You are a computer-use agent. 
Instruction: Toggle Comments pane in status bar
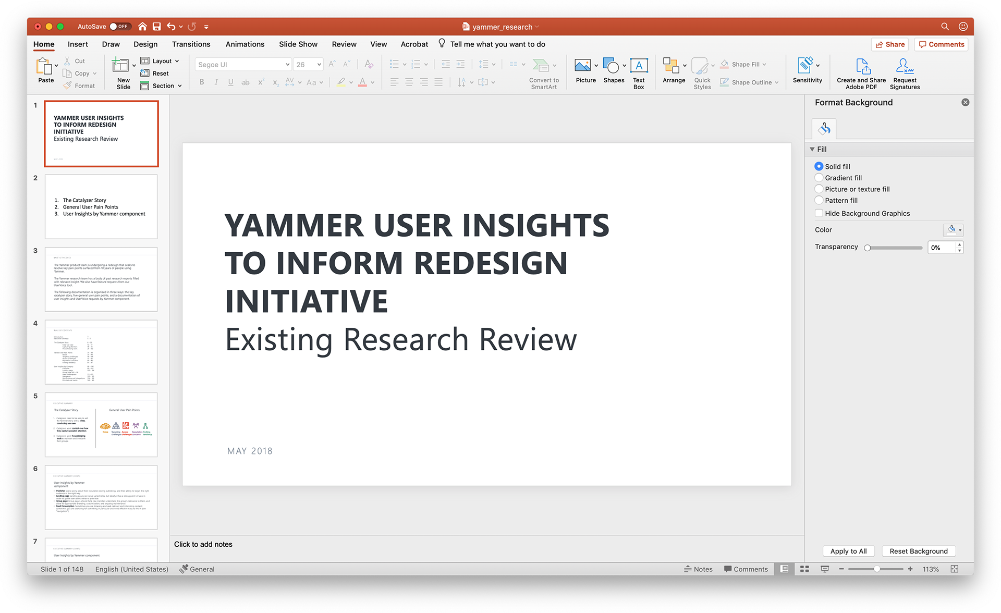(x=746, y=569)
